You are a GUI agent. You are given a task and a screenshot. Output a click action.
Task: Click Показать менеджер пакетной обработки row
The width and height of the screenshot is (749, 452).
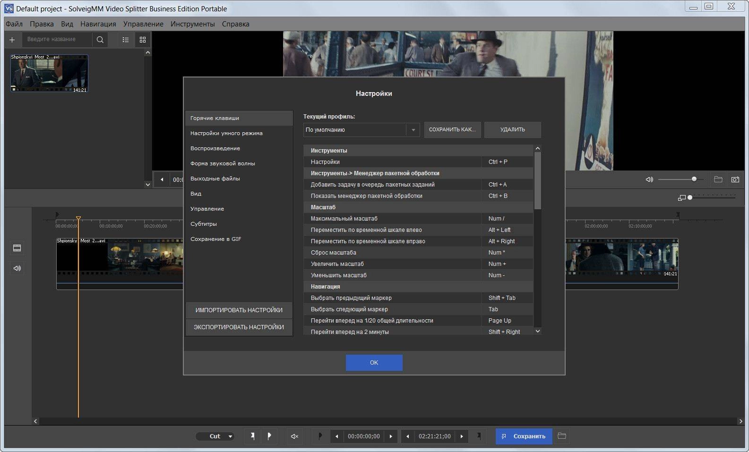coord(418,196)
